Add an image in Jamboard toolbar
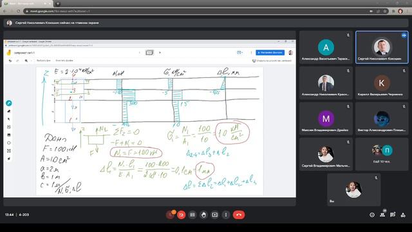 (8, 135)
